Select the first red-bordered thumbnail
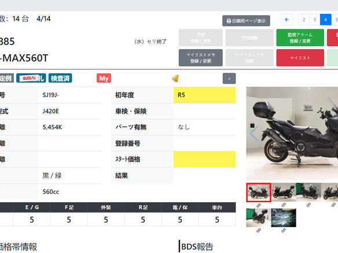 [x=259, y=192]
